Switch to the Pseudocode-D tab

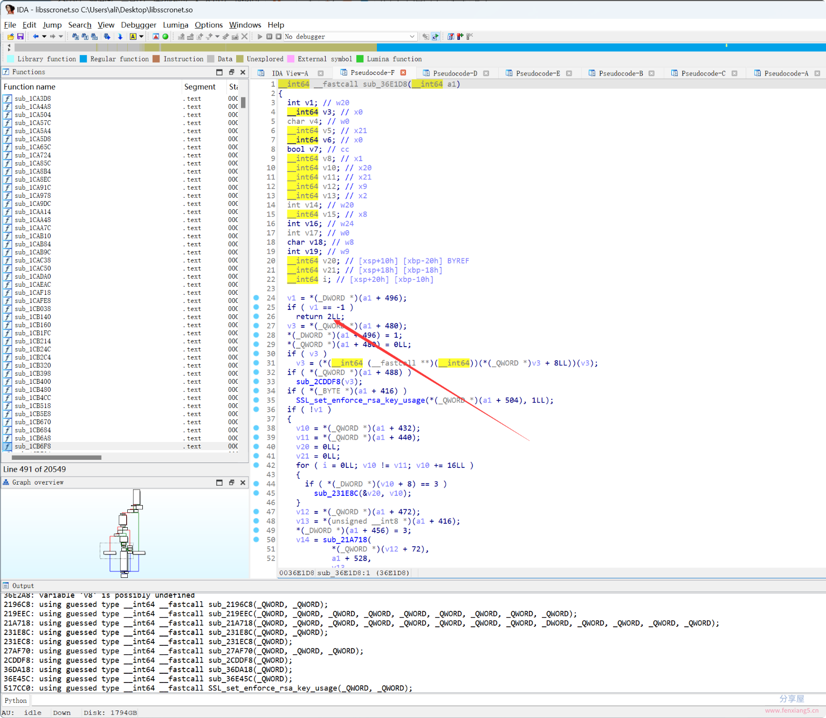point(455,73)
